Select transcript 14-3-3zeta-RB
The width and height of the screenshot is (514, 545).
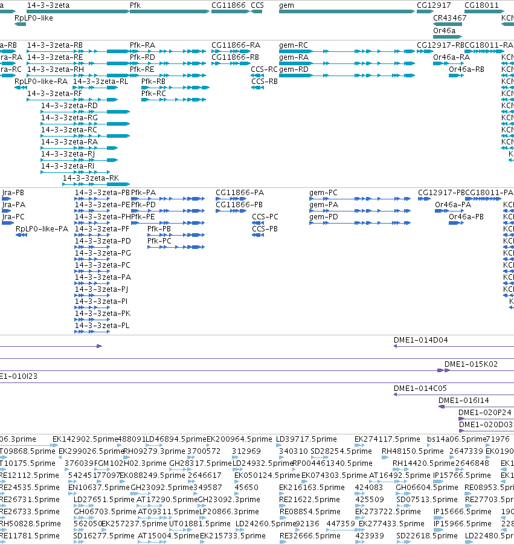click(55, 45)
